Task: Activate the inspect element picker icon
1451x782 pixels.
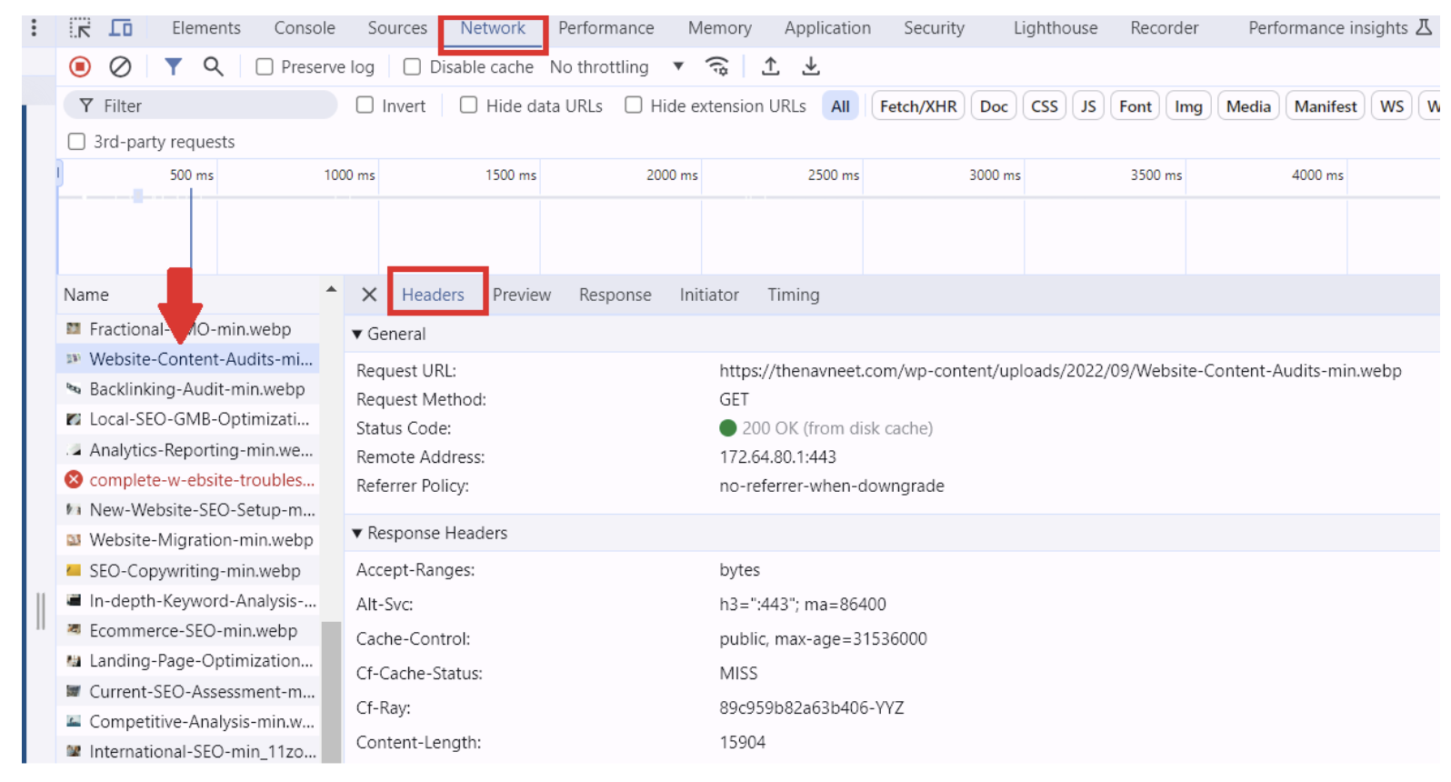Action: click(80, 28)
